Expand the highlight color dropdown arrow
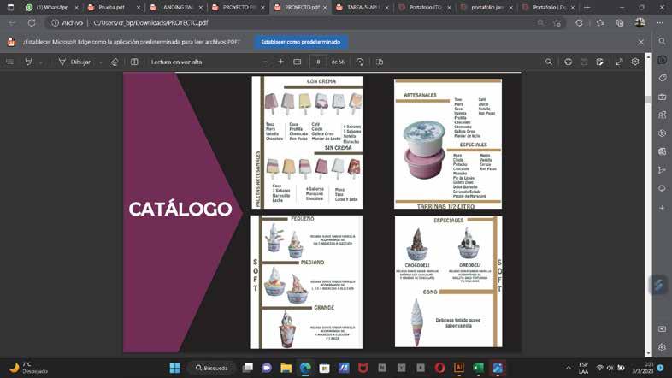672x378 pixels. pos(41,62)
